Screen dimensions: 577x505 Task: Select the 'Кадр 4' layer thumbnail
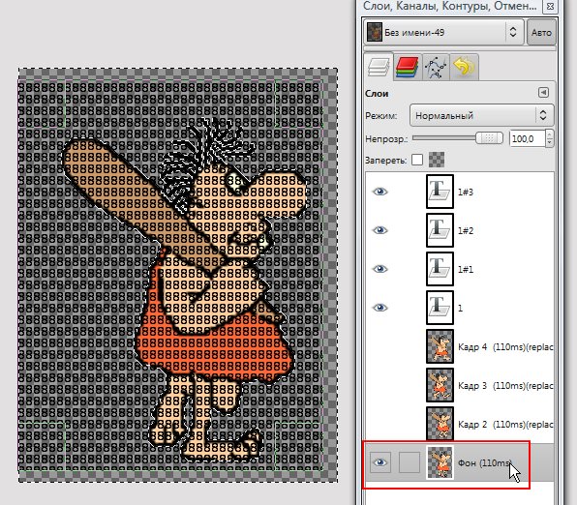pyautogui.click(x=440, y=346)
